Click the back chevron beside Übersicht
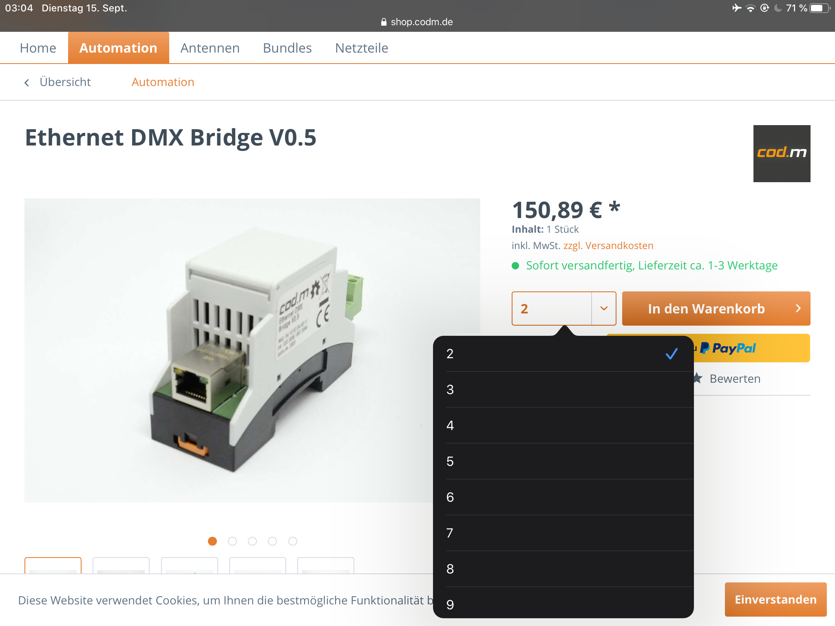Screen dimensions: 835x626 [27, 83]
